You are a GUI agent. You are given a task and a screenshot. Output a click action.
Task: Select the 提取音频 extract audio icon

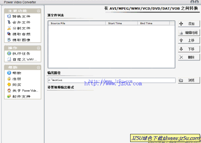pyautogui.click(x=9, y=34)
